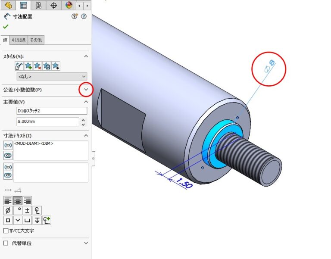Screen dimensions: 331x259
Task: Insert the diameter symbol
Action: point(8,210)
